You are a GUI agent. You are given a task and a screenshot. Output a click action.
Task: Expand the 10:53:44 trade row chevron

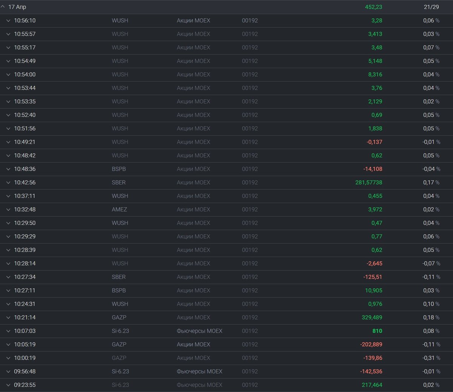8,88
